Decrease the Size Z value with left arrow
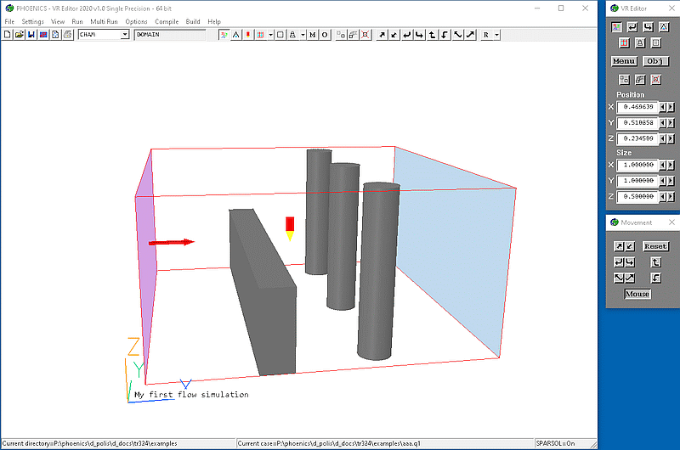The width and height of the screenshot is (680, 450). [663, 196]
